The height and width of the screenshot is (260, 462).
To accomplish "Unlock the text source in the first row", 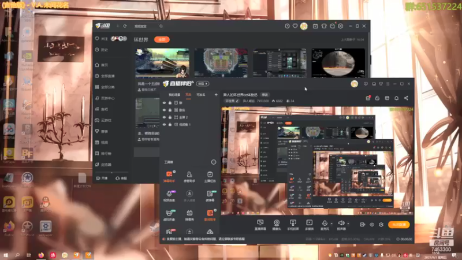I will (x=170, y=103).
